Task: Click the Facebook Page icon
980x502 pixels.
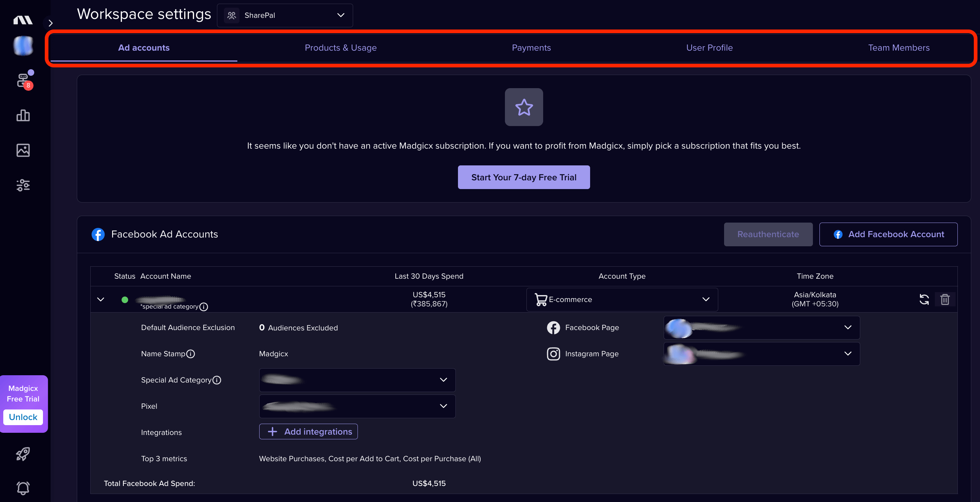Action: point(553,328)
